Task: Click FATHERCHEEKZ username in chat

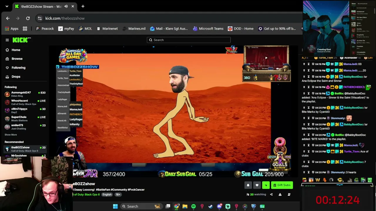Action: point(354,87)
